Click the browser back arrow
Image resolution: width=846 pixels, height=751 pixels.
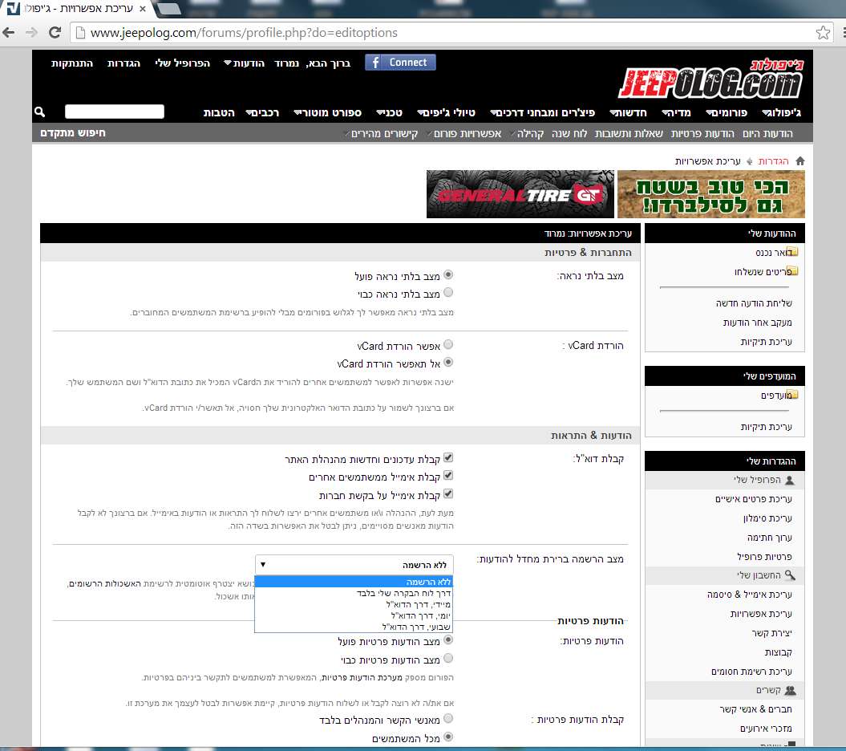[x=9, y=33]
